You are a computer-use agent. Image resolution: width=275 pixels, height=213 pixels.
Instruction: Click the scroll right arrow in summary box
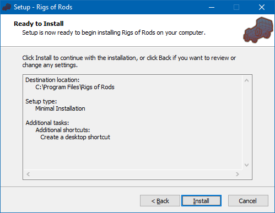pos(238,174)
